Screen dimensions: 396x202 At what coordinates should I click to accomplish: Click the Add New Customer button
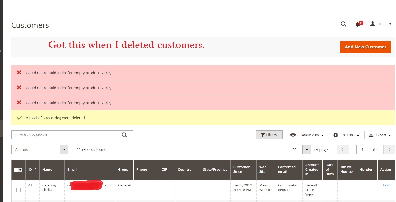(365, 47)
